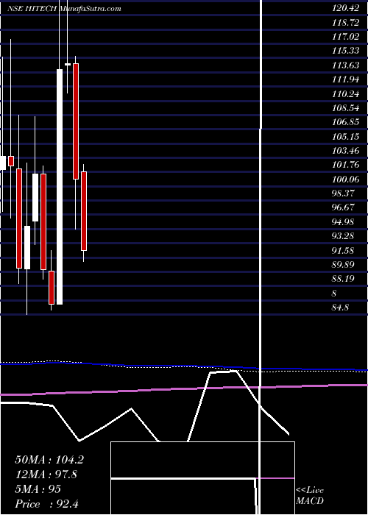
Task: Click the tallest white candlestick body
Action: coord(60,187)
